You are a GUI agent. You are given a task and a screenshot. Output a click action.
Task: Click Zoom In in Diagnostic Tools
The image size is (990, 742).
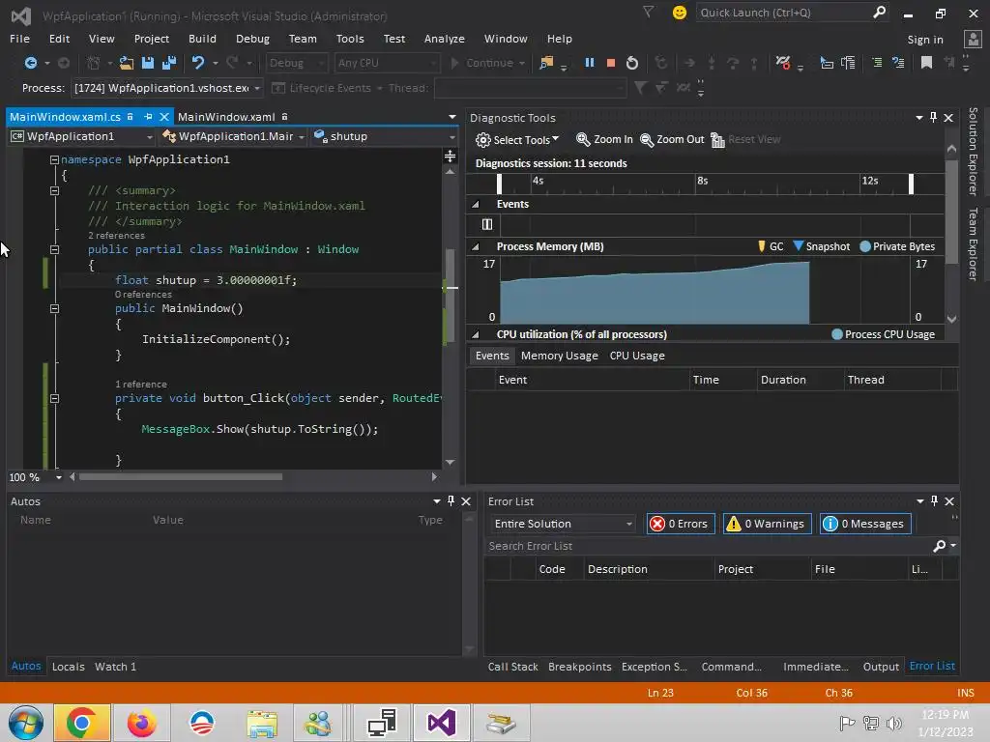tap(604, 139)
